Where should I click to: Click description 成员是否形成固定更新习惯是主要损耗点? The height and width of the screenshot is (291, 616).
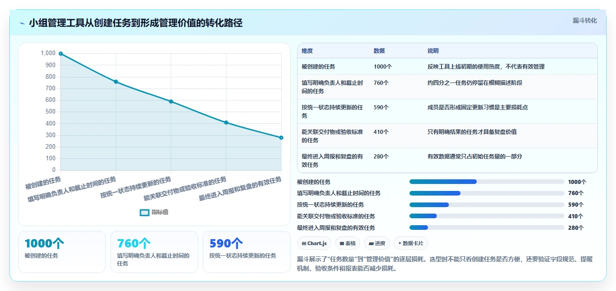point(478,108)
